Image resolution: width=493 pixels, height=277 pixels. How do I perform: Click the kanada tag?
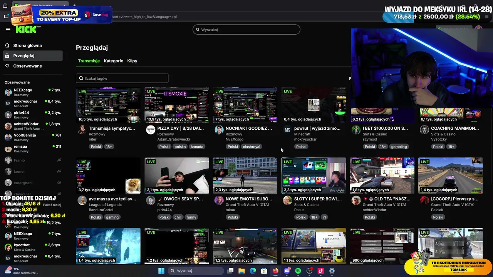197,147
